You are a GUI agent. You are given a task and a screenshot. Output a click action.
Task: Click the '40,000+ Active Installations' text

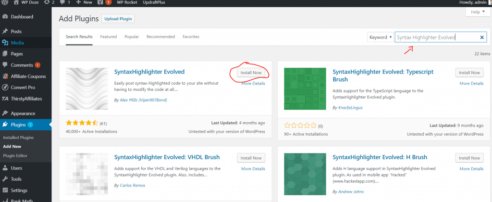pyautogui.click(x=91, y=132)
